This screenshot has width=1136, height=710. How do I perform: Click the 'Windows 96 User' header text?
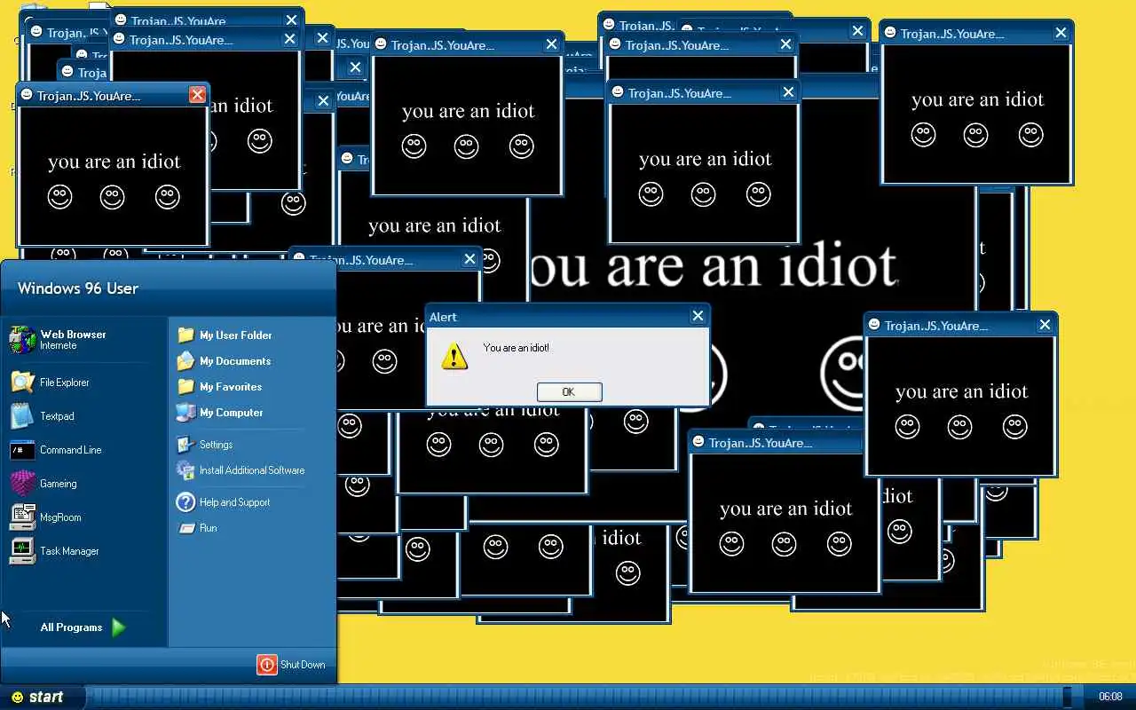point(78,288)
